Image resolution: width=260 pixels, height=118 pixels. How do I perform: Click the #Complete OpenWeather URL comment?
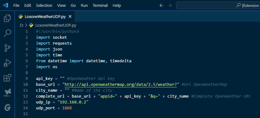(221, 96)
